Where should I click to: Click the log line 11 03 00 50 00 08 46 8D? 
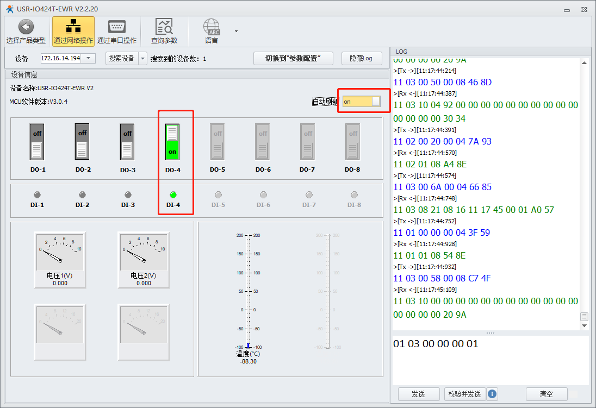pos(443,82)
